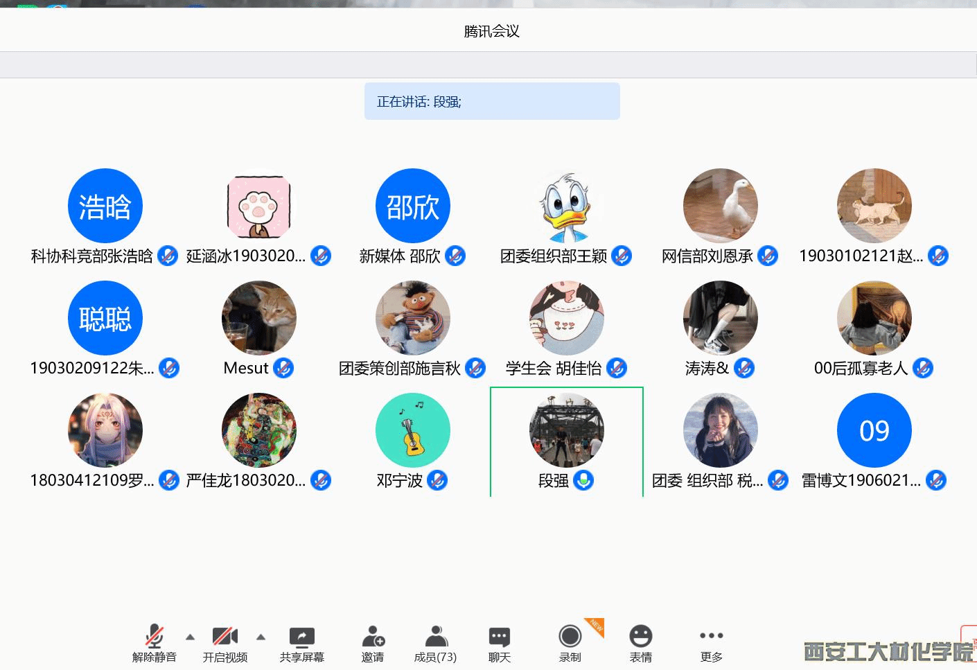The height and width of the screenshot is (670, 977).
Task: Click the 腾讯会议 window title
Action: [x=491, y=31]
